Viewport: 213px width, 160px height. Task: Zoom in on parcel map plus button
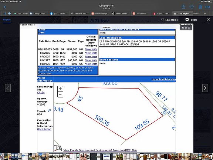[60, 89]
